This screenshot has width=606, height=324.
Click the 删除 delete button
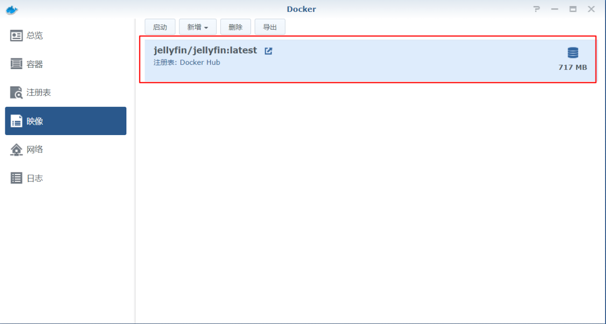coord(235,27)
